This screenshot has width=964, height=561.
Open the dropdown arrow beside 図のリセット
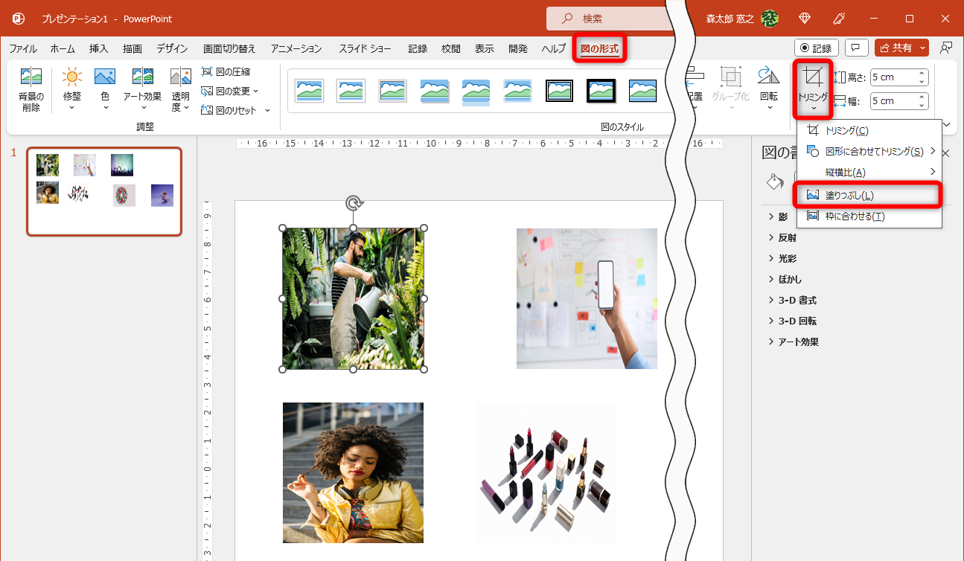pos(268,110)
